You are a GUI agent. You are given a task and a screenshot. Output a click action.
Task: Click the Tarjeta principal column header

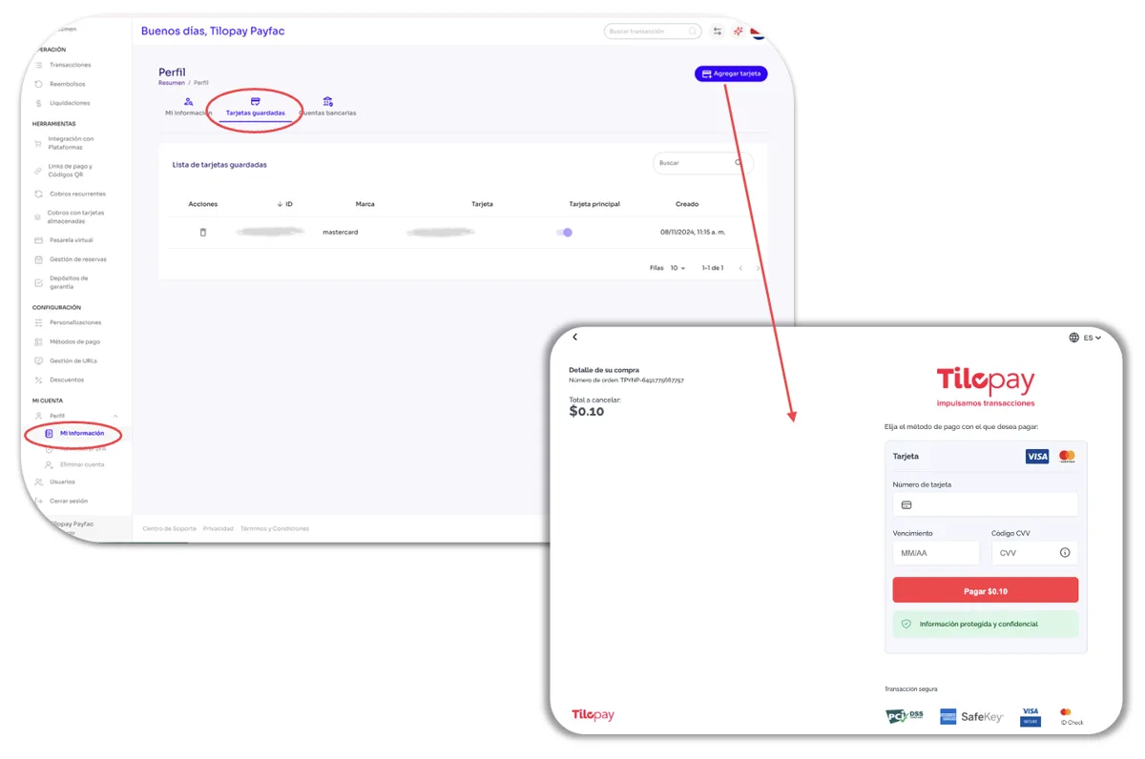tap(594, 204)
